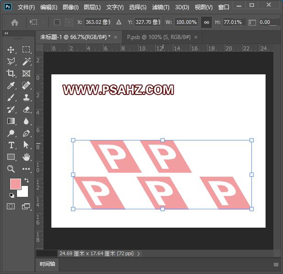The width and height of the screenshot is (283, 274).
Task: Open the 视图(V) menu
Action: 204,7
